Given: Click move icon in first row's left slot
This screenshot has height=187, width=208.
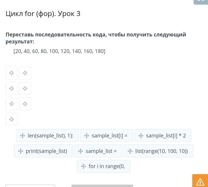Looking at the screenshot, I should pos(12,73).
